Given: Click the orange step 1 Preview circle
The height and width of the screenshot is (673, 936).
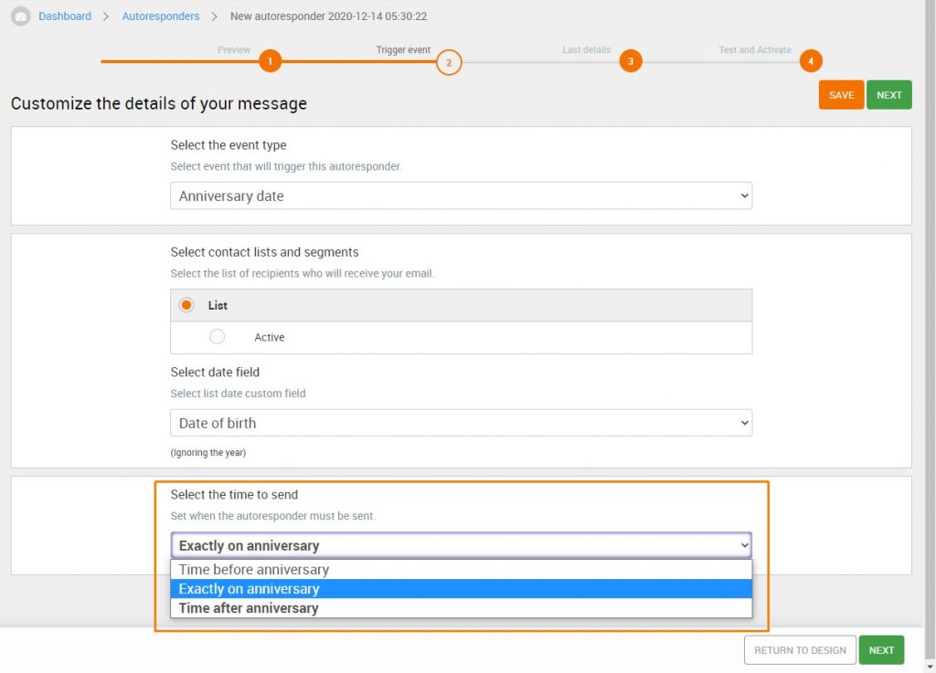Looking at the screenshot, I should (270, 61).
